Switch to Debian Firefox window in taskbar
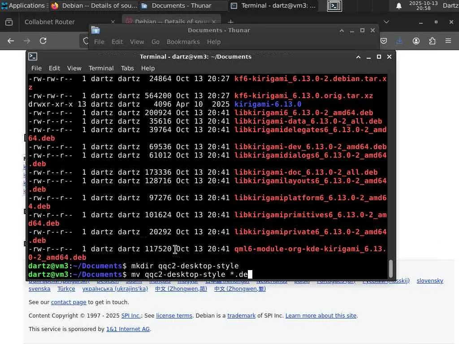The image size is (459, 344). click(x=94, y=5)
